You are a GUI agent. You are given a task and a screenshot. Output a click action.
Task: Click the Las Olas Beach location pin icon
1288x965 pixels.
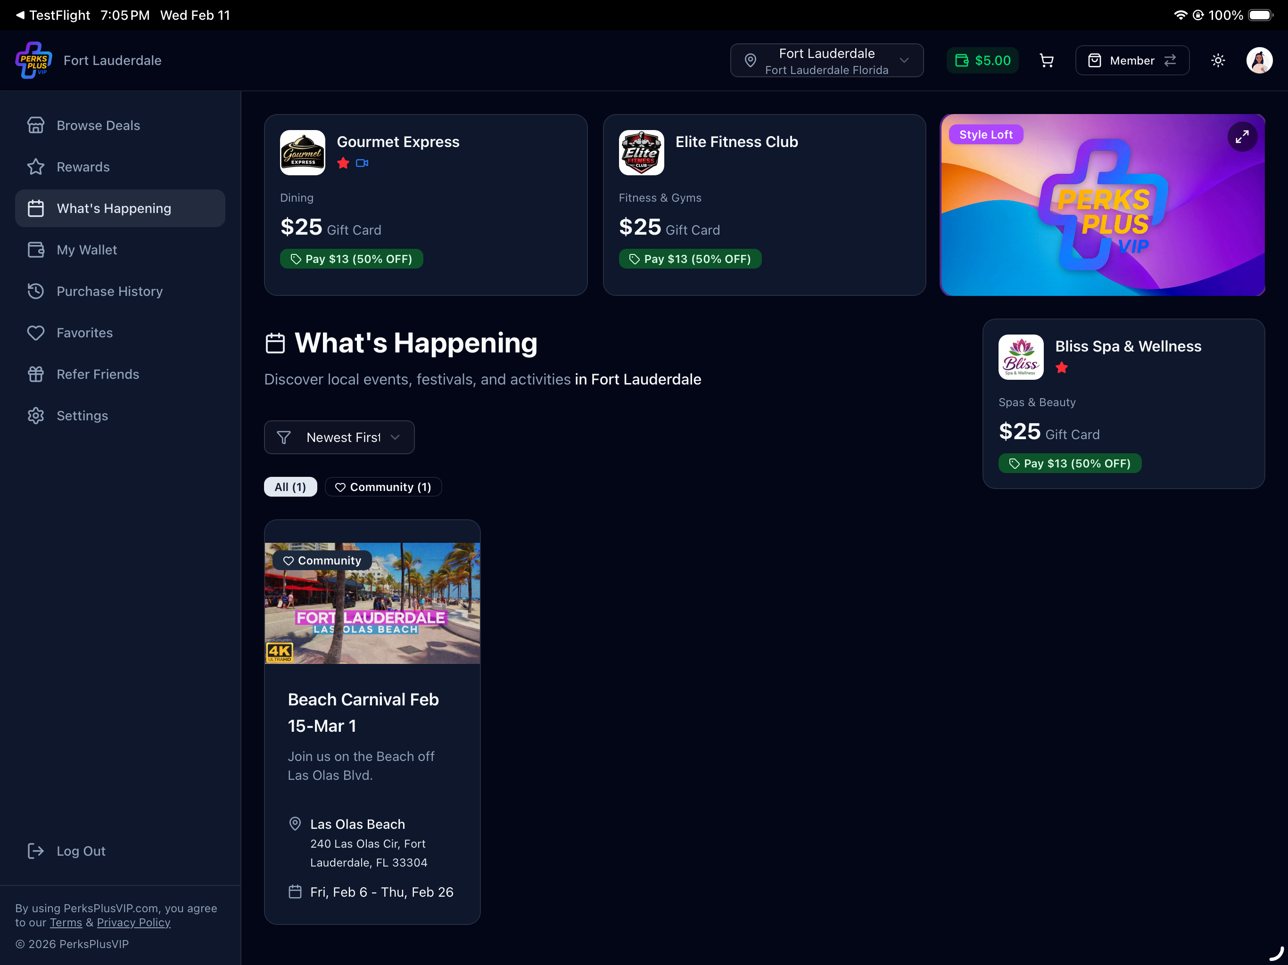coord(295,824)
